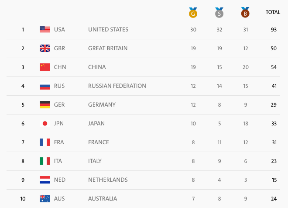Click the France flag icon
The width and height of the screenshot is (288, 208).
pyautogui.click(x=45, y=142)
